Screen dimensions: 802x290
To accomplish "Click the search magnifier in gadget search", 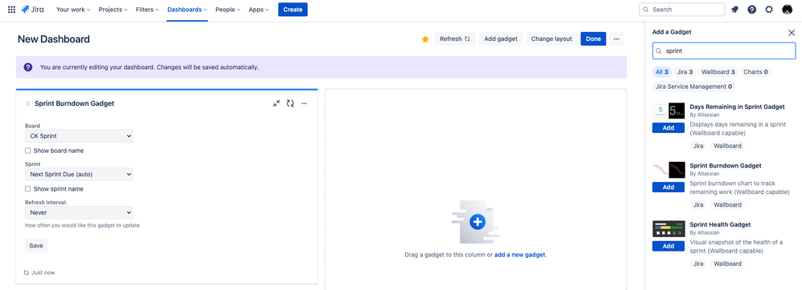I will click(x=659, y=51).
